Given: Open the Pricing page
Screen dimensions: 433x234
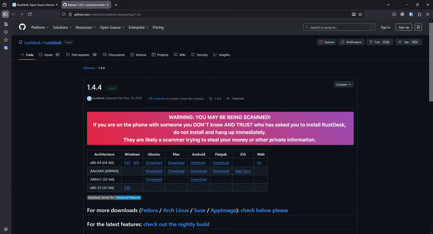Looking at the screenshot, I should click(158, 27).
